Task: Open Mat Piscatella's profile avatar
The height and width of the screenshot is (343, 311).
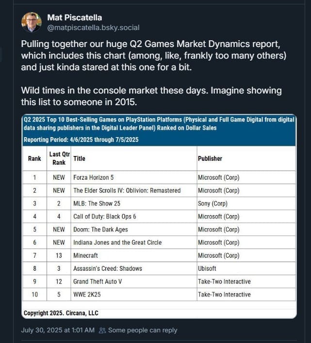Action: [32, 22]
